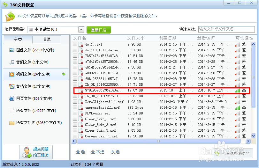Sort by 最后访问 column header

(x=206, y=38)
